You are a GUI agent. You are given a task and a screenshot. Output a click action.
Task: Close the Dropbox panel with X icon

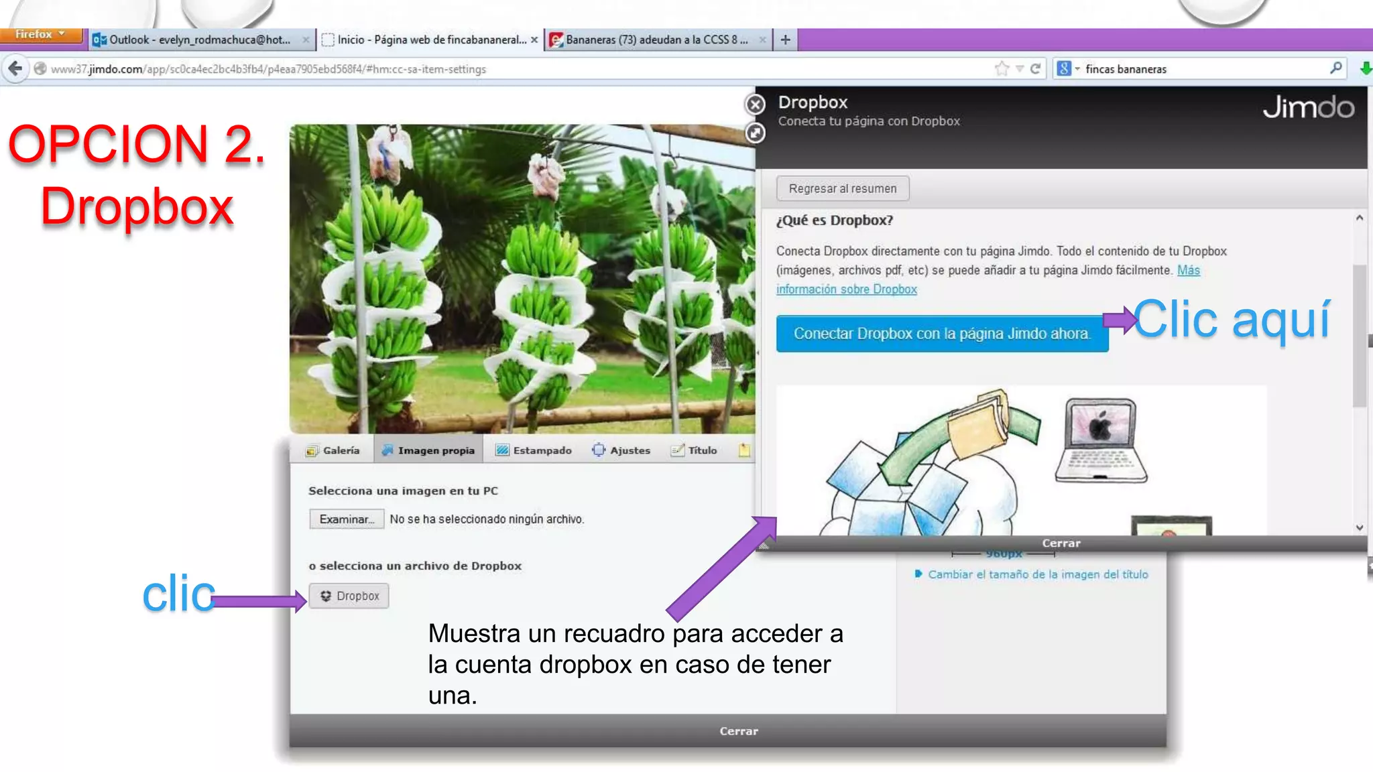click(x=756, y=105)
